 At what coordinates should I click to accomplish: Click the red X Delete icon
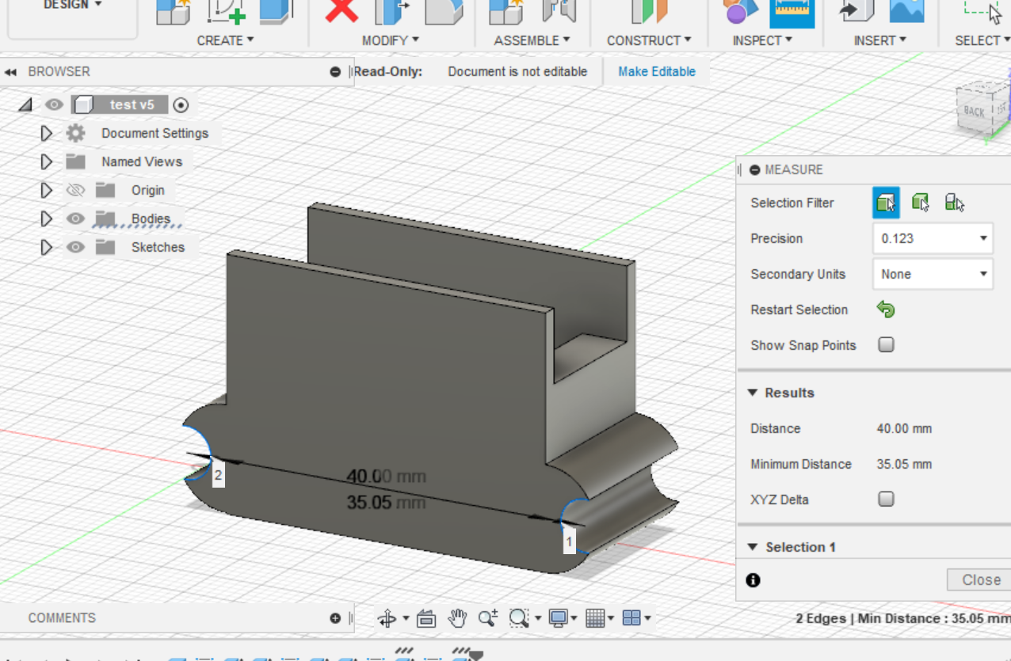click(342, 11)
